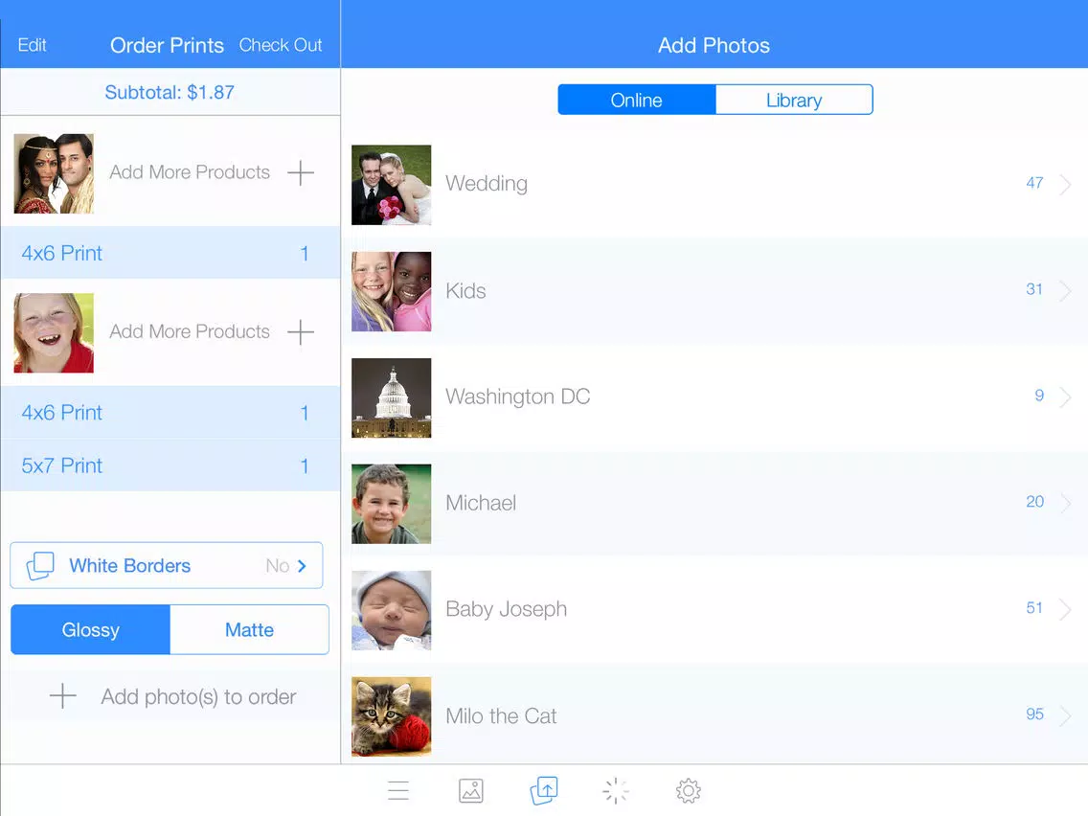
Task: Click the Baby Joseph album name
Action: tap(507, 609)
